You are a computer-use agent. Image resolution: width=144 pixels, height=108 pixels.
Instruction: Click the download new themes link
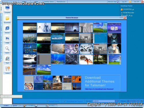click(x=99, y=89)
